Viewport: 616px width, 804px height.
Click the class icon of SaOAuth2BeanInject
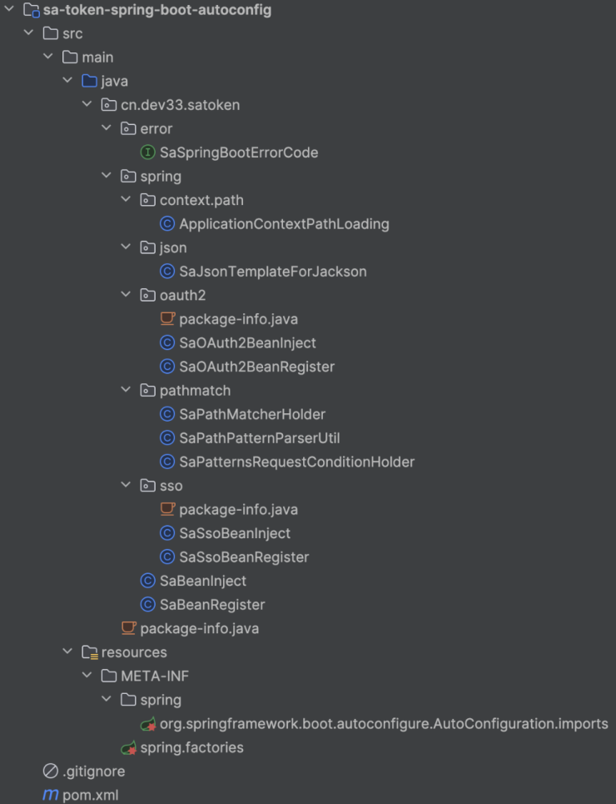click(167, 342)
